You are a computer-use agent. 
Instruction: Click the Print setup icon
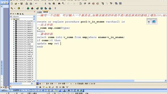coord(31,4)
